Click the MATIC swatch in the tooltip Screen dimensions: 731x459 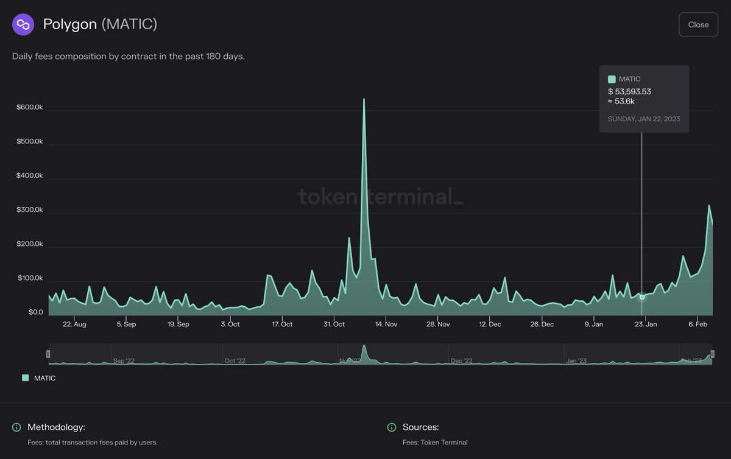(612, 79)
